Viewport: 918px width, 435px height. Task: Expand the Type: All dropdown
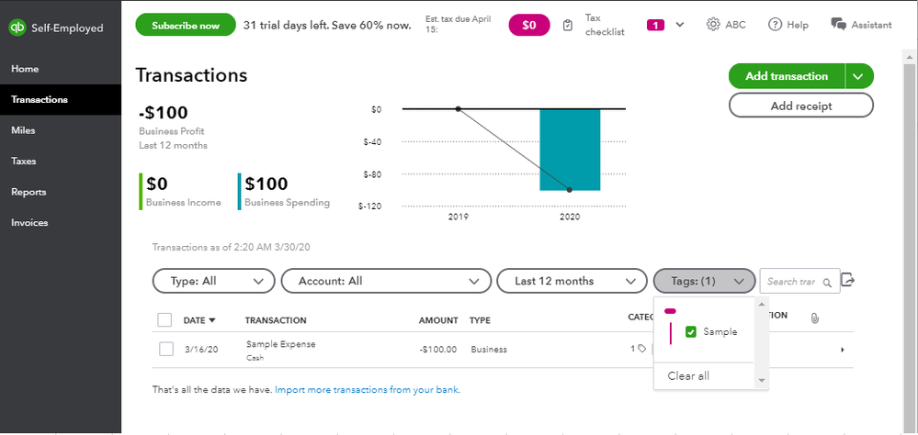click(213, 282)
